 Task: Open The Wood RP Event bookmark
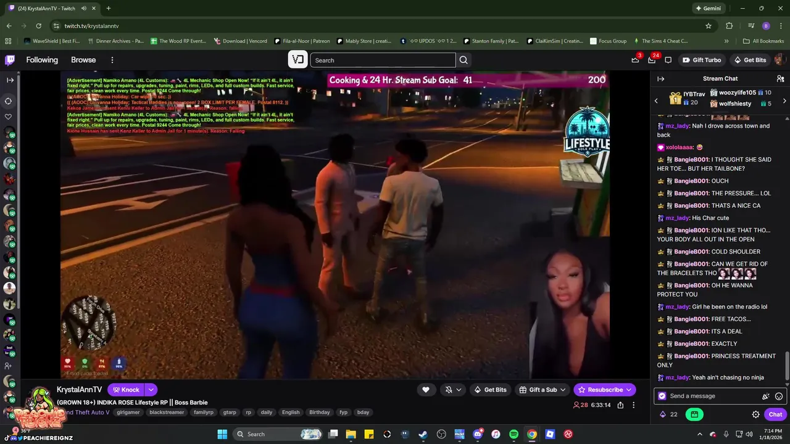pos(178,41)
